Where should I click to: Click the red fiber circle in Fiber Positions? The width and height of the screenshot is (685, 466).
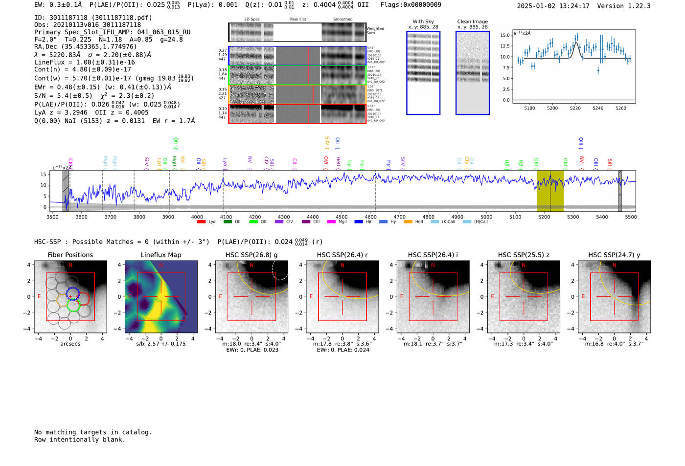[83, 299]
